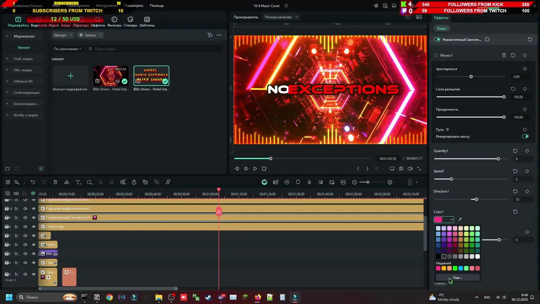Click the marker shield icon on timeline toolbar
This screenshot has width=540, height=304.
coord(298,182)
